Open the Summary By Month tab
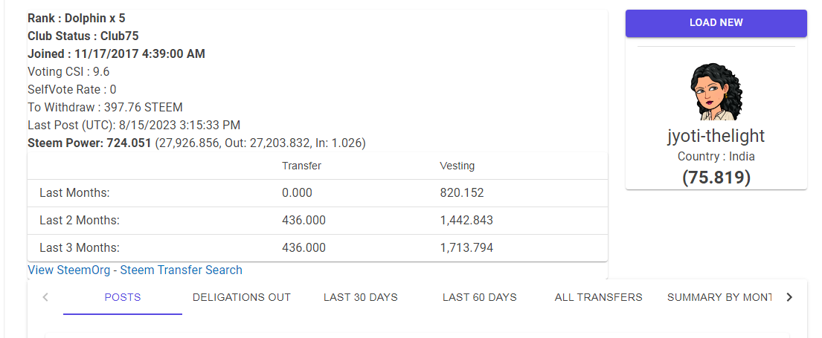 point(719,297)
